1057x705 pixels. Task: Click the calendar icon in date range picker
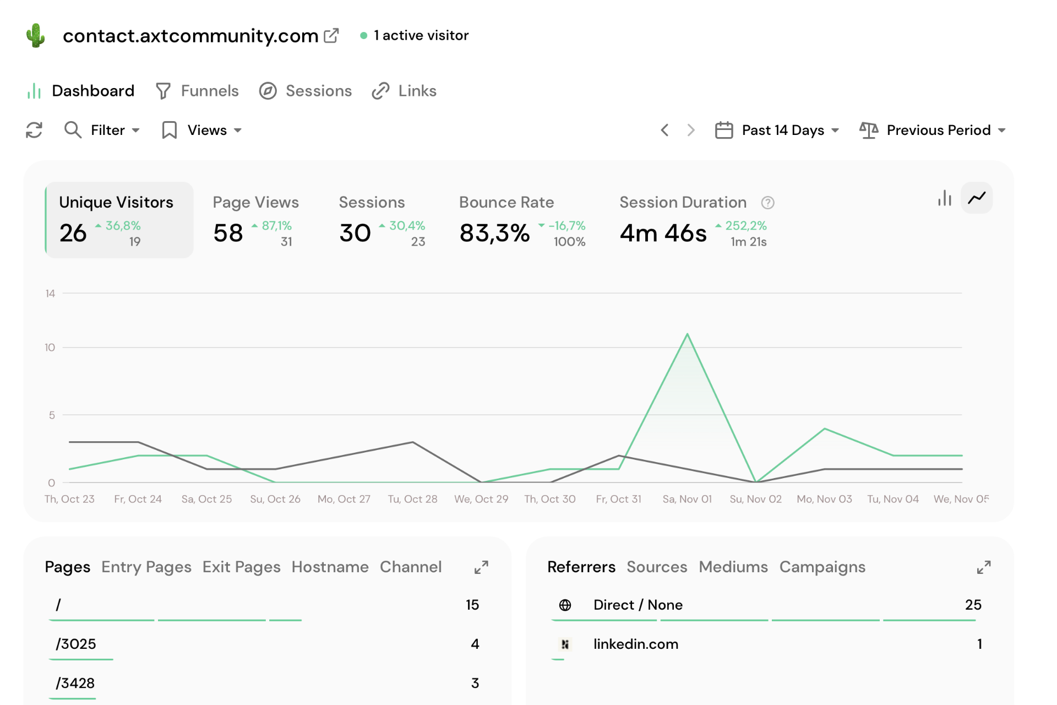click(724, 130)
